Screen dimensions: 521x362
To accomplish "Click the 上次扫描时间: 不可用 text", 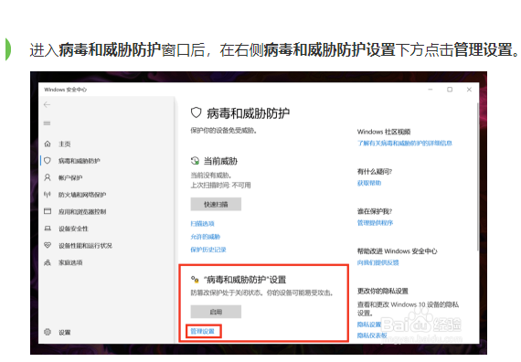I will tap(220, 186).
